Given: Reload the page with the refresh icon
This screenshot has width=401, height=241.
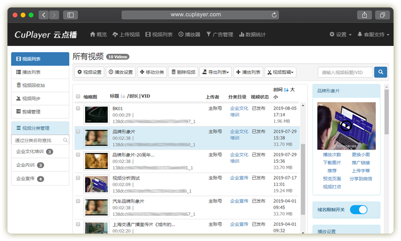Looking at the screenshot, I should click(x=274, y=15).
